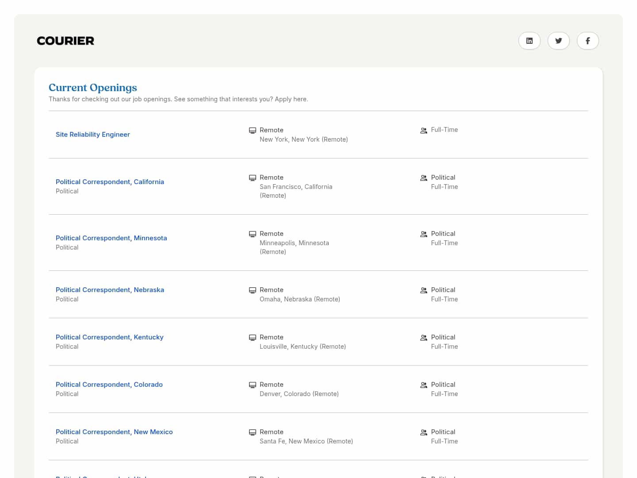
Task: Click people icon in Minnesota correspondent row
Action: point(423,234)
